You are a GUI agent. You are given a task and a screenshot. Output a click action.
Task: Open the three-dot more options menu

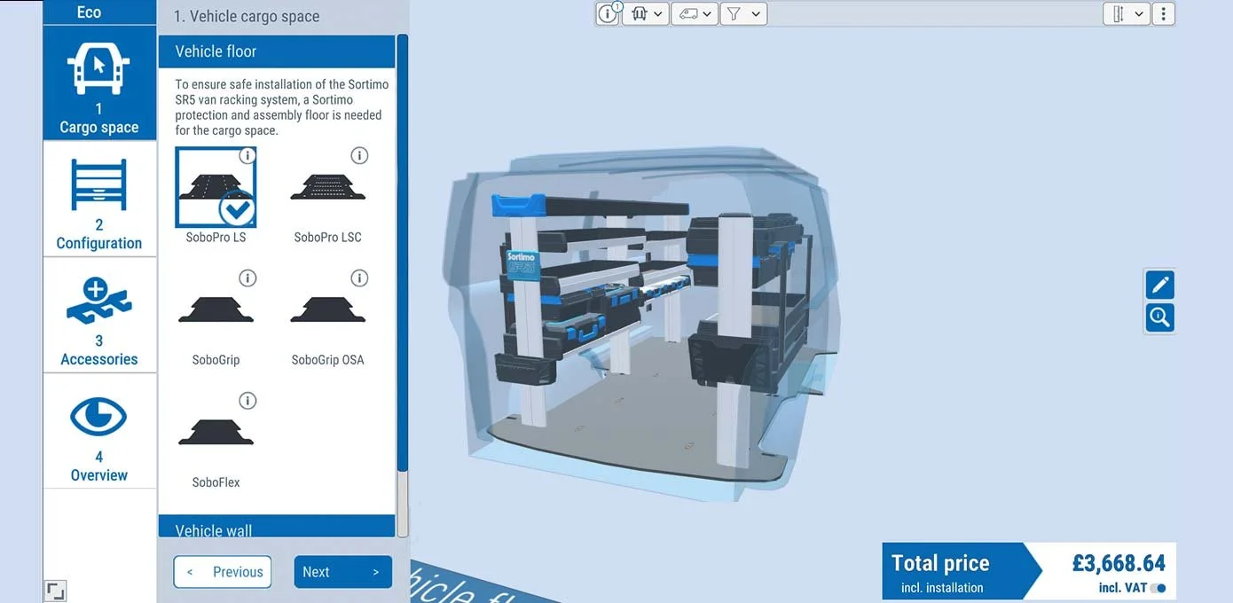click(x=1163, y=13)
